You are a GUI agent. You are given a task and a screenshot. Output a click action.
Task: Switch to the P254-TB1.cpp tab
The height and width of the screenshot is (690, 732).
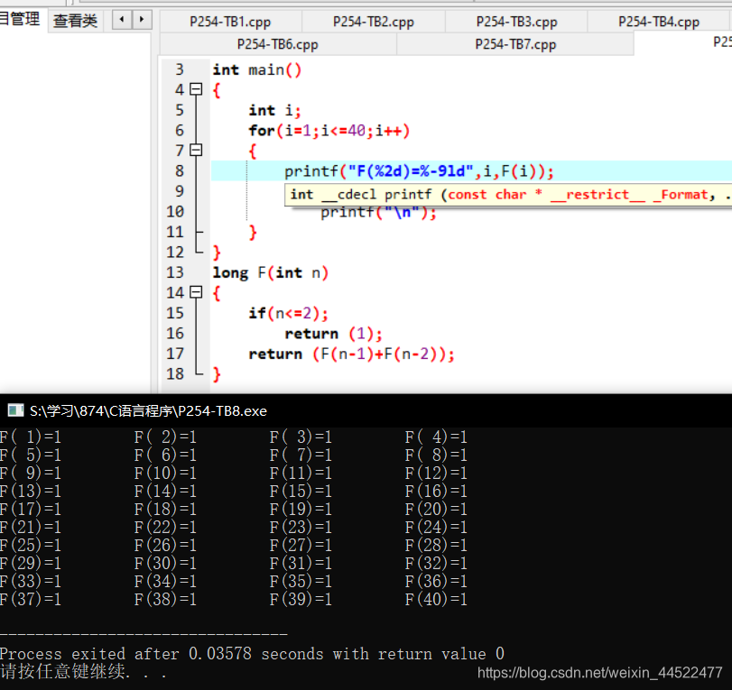(x=231, y=22)
